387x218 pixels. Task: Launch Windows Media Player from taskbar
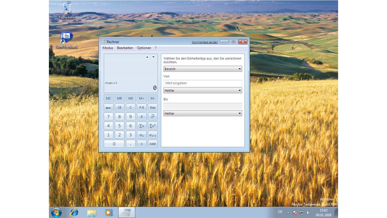pos(109,212)
